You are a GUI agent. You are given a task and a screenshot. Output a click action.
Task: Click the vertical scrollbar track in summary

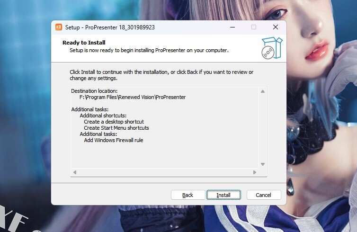click(263, 128)
